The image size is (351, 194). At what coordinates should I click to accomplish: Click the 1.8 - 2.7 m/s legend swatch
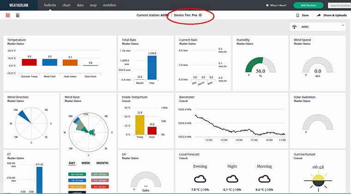[77, 180]
